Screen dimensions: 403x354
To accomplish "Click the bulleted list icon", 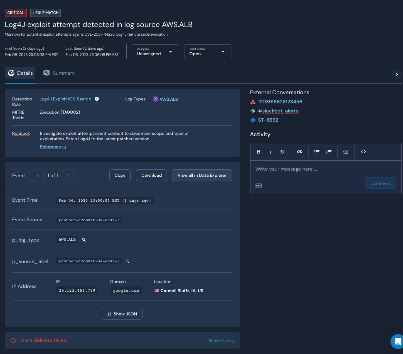I will [317, 152].
